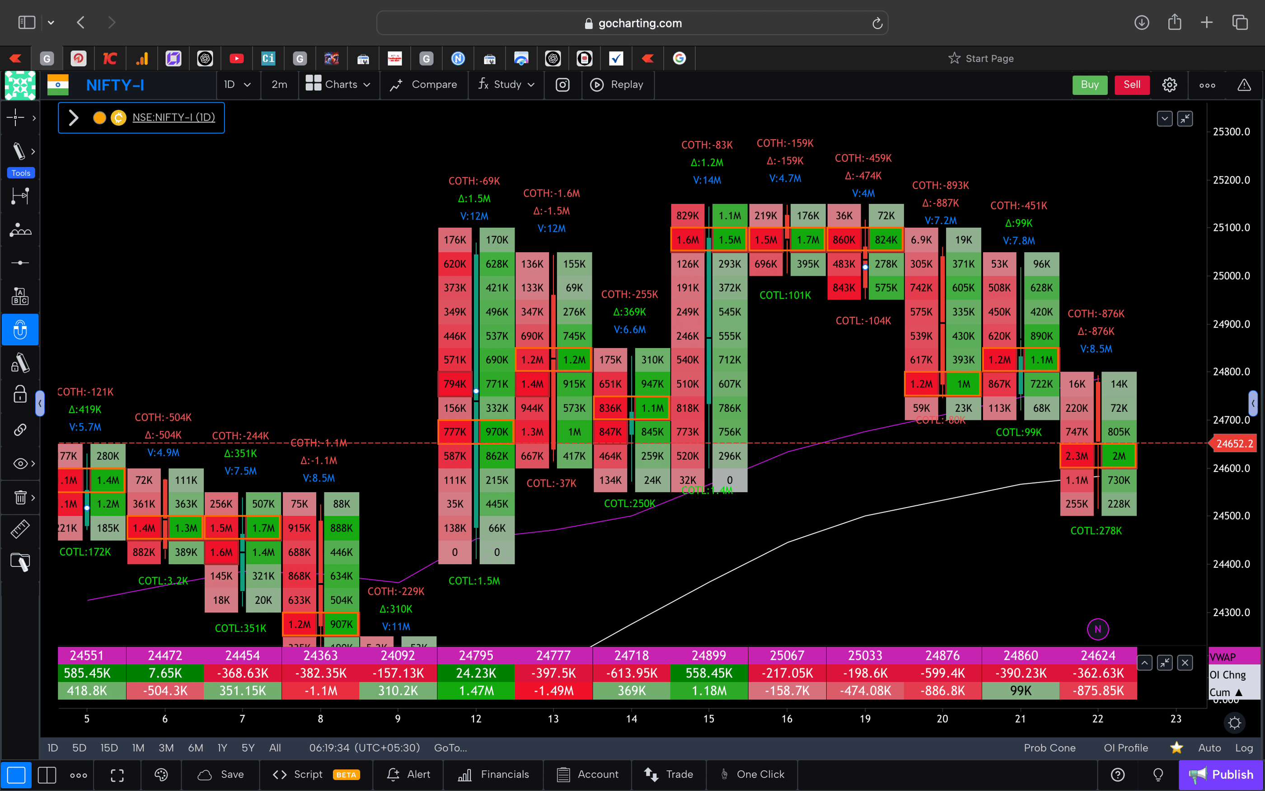Select the crosshair cursor tool
This screenshot has width=1265, height=791.
click(16, 118)
